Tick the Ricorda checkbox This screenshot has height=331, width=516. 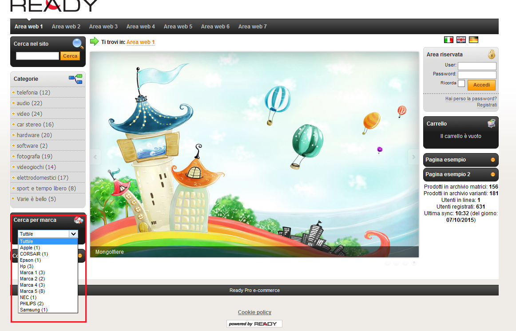[461, 83]
